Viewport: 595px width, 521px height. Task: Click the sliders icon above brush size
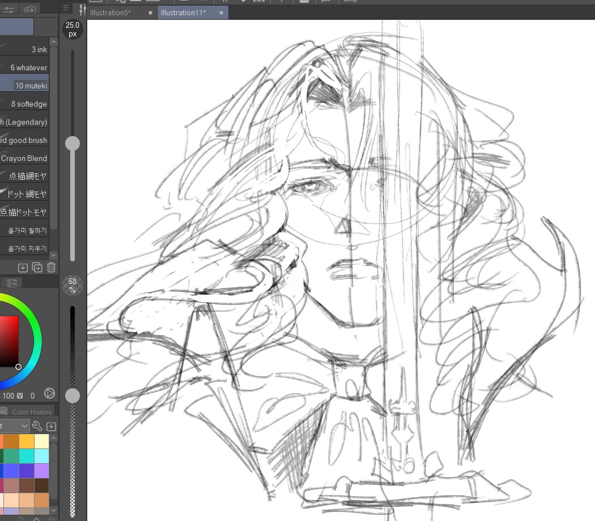point(82,10)
